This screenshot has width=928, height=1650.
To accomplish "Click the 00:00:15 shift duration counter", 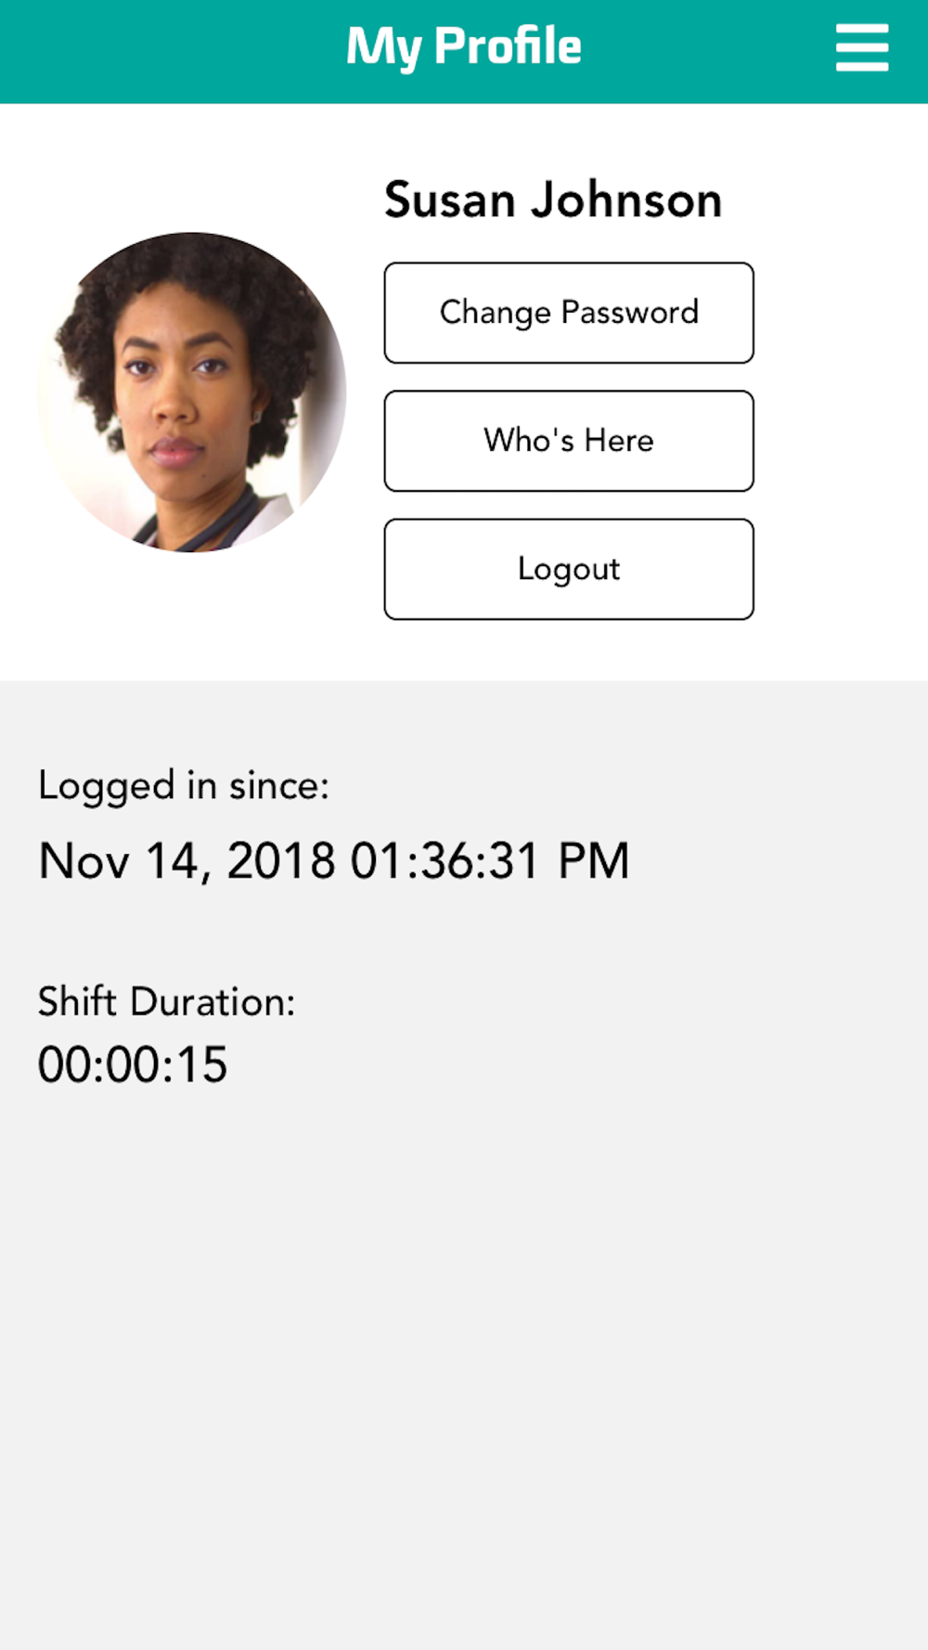I will click(x=133, y=1064).
